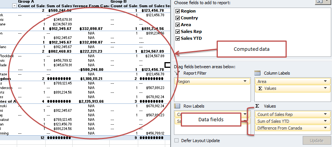The width and height of the screenshot is (332, 147).
Task: Toggle the Sales YTD field checkbox
Action: (x=178, y=39)
